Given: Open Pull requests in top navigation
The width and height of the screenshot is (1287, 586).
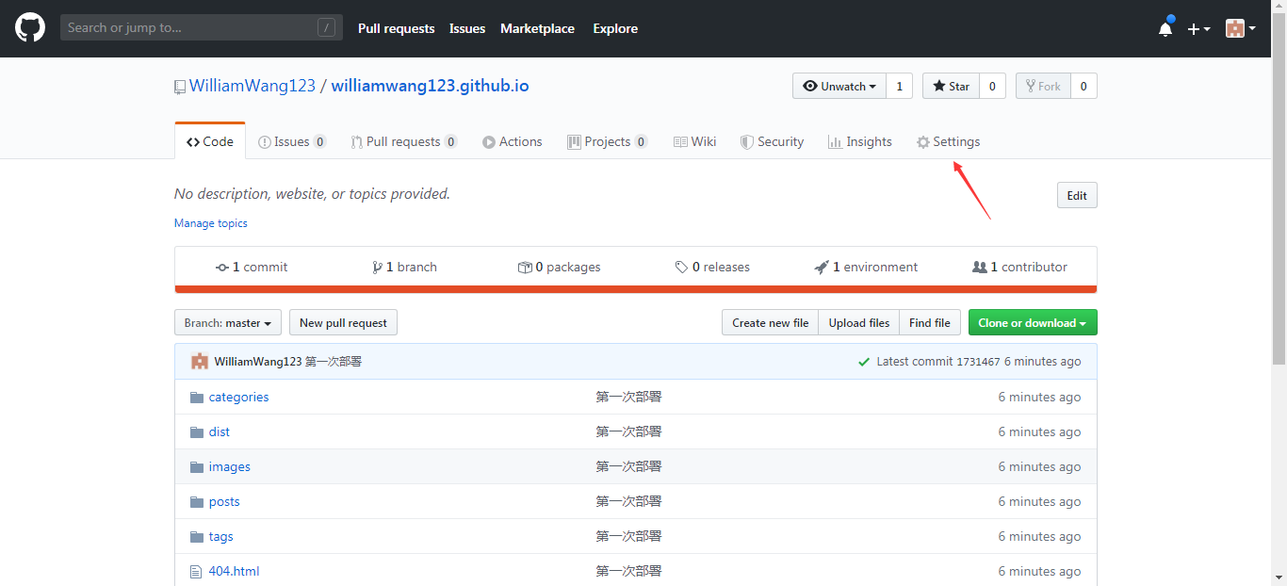Looking at the screenshot, I should click(x=396, y=29).
